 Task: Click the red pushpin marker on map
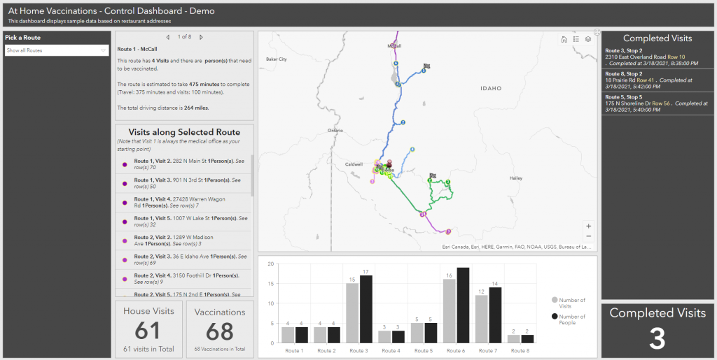tap(389, 165)
